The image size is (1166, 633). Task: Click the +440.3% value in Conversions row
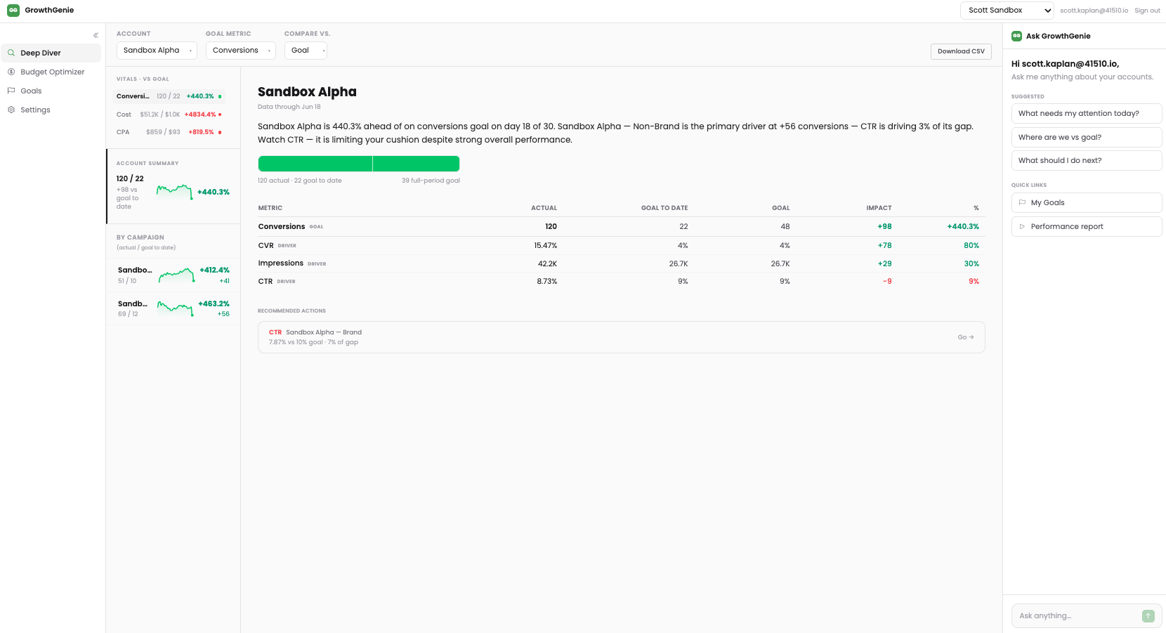(x=962, y=226)
